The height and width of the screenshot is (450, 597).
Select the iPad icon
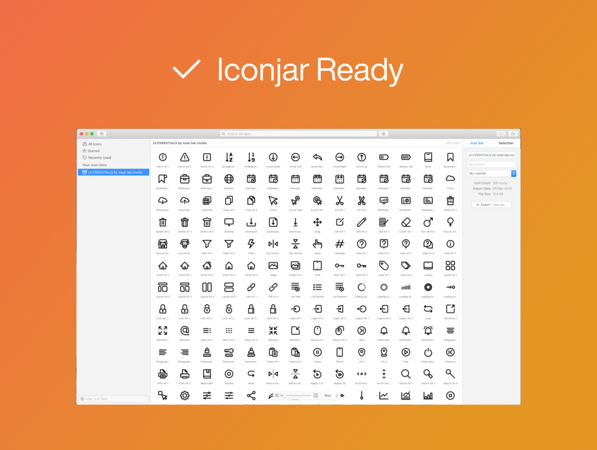coord(317,266)
